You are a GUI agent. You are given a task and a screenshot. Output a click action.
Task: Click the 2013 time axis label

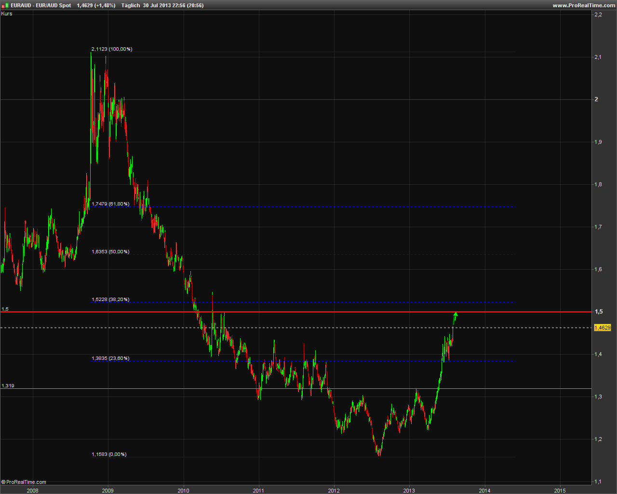(x=409, y=491)
